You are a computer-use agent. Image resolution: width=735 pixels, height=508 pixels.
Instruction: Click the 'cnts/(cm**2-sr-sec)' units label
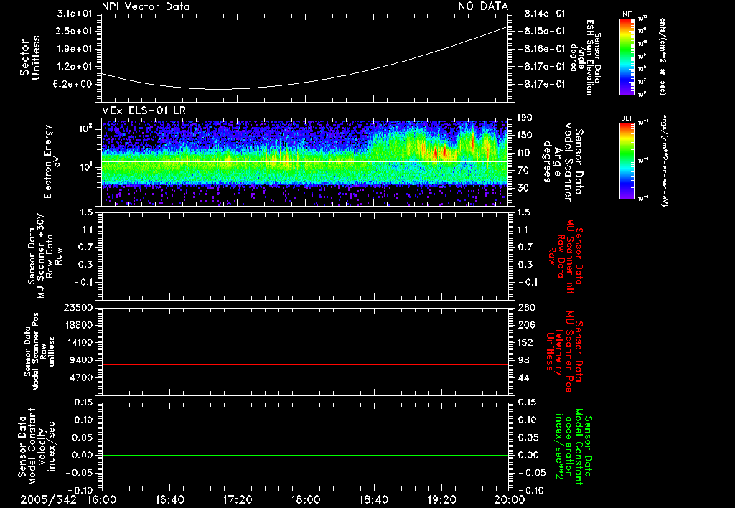point(663,57)
